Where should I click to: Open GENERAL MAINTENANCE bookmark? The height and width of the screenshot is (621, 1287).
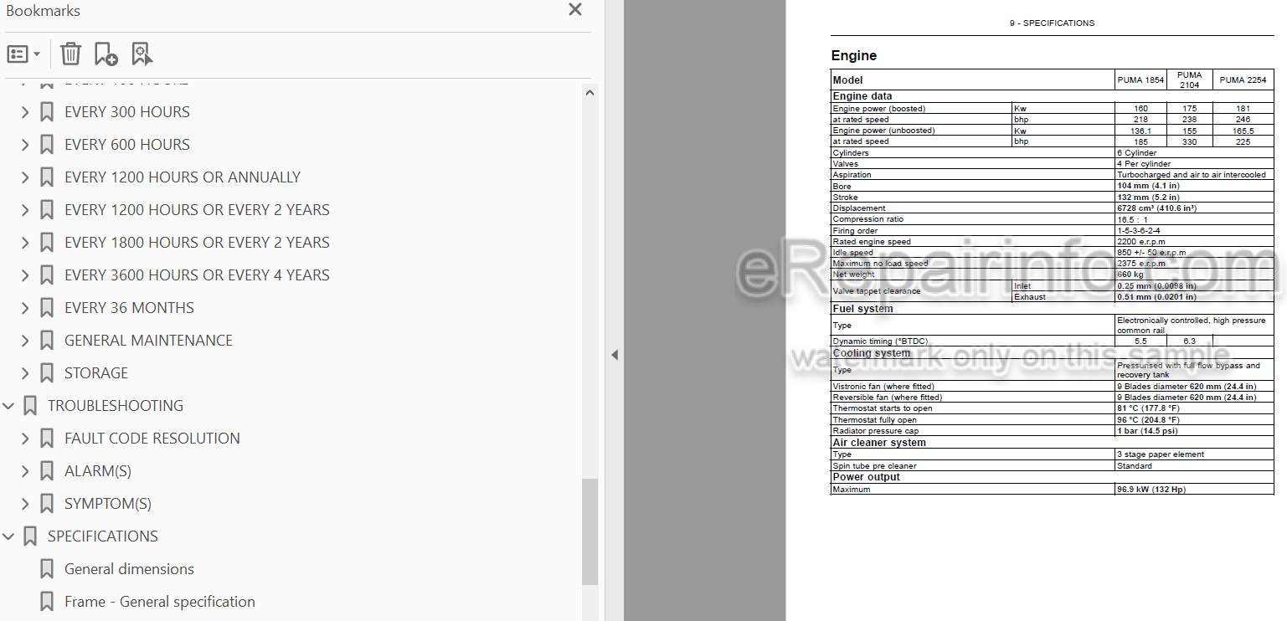click(148, 341)
